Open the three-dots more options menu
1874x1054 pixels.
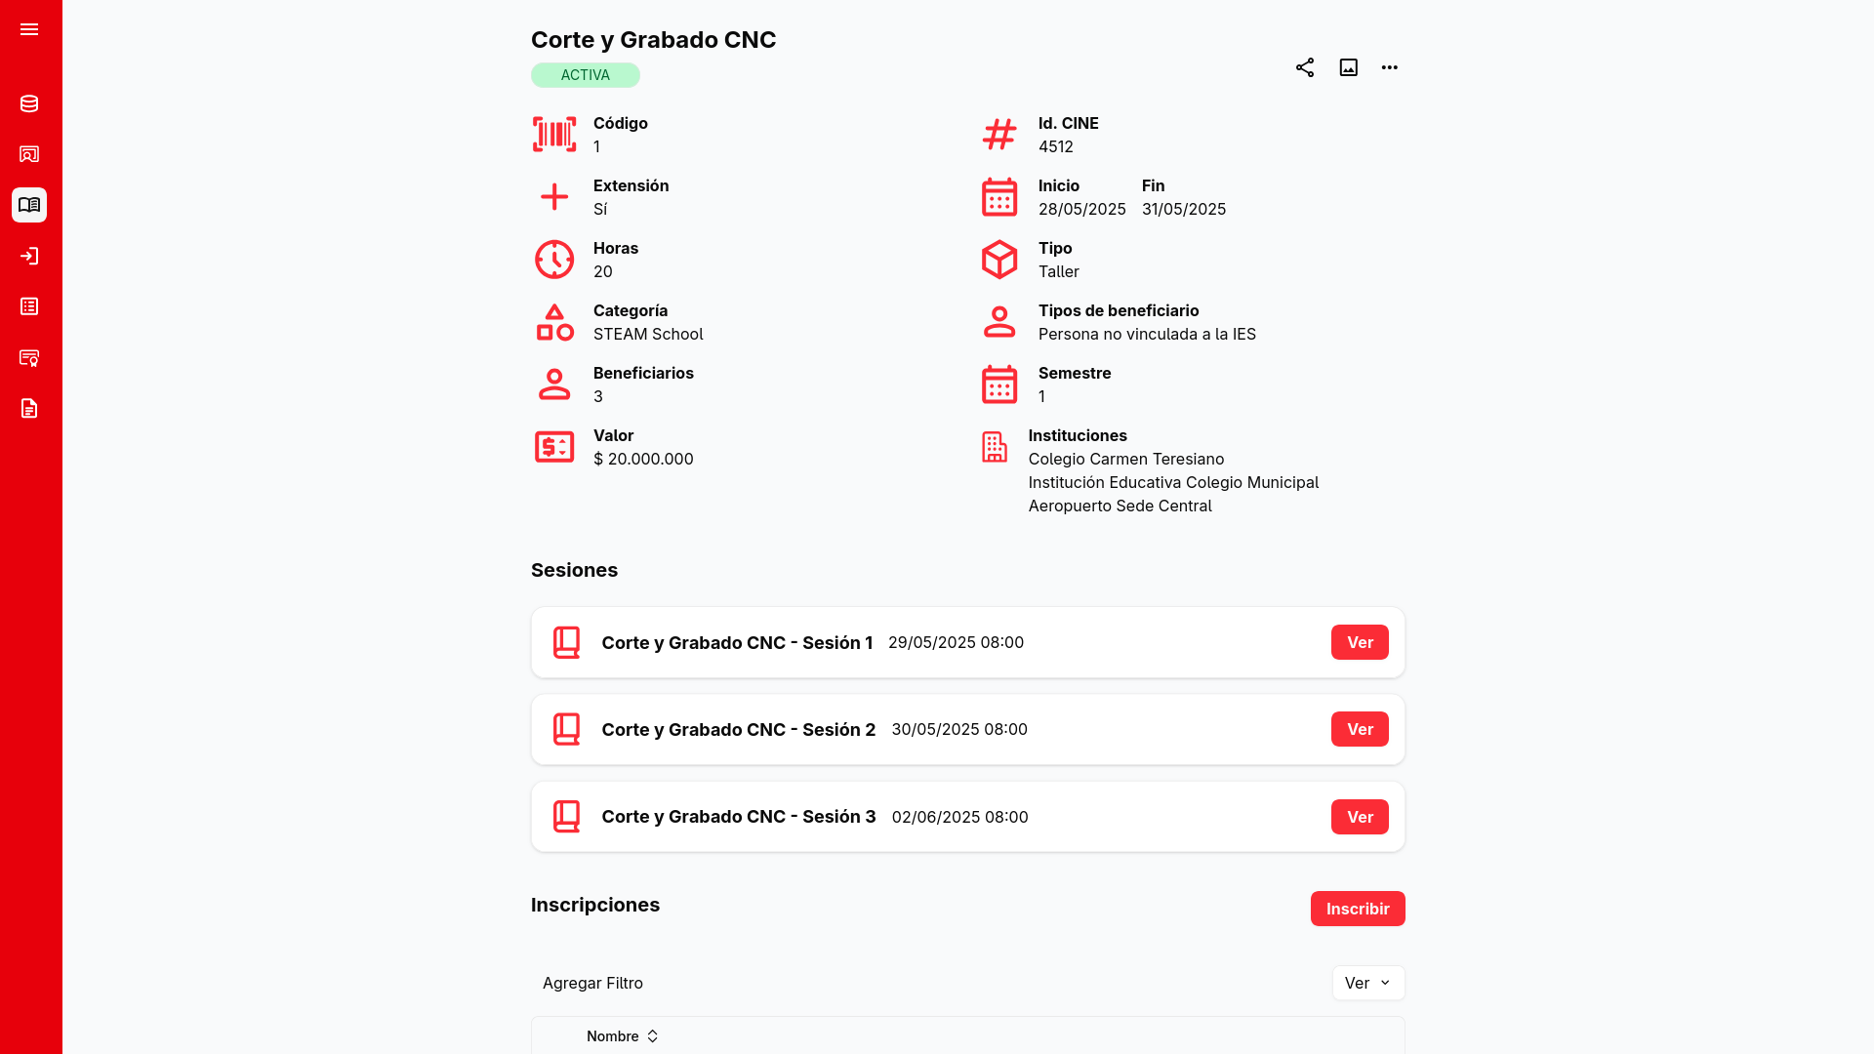coord(1390,67)
